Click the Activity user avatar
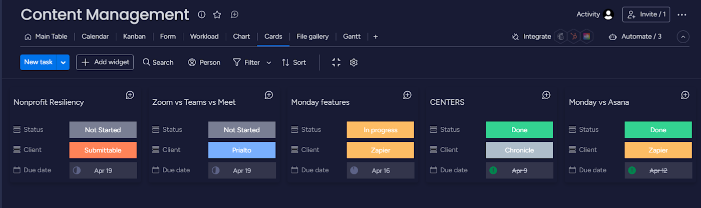This screenshot has width=701, height=208. pyautogui.click(x=609, y=15)
